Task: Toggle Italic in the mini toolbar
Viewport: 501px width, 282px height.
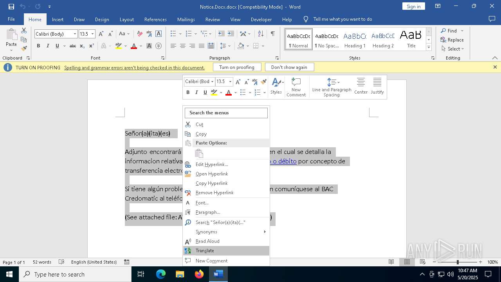Action: pyautogui.click(x=196, y=92)
